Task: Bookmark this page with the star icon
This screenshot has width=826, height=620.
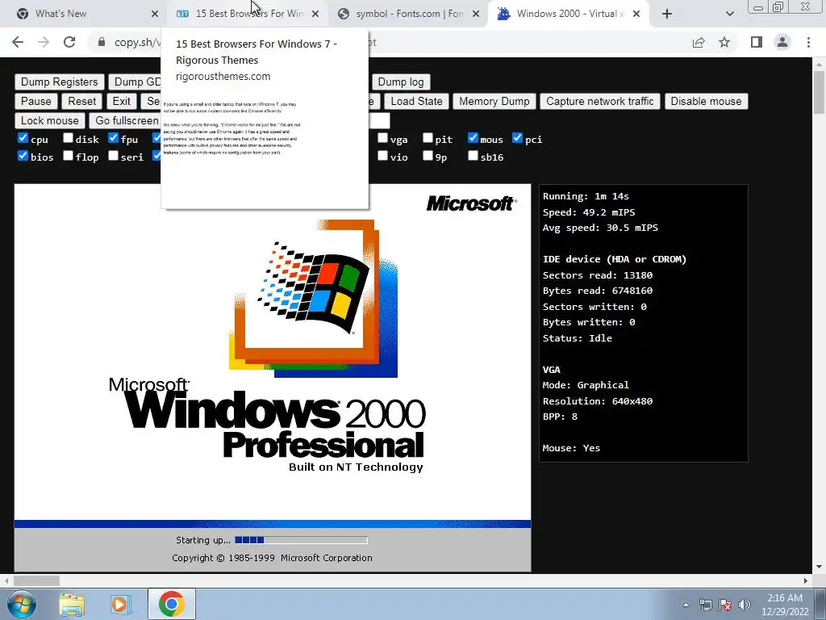Action: click(724, 42)
